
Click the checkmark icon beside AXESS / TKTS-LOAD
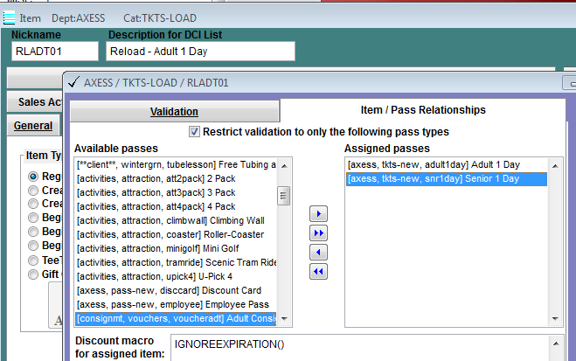(73, 82)
